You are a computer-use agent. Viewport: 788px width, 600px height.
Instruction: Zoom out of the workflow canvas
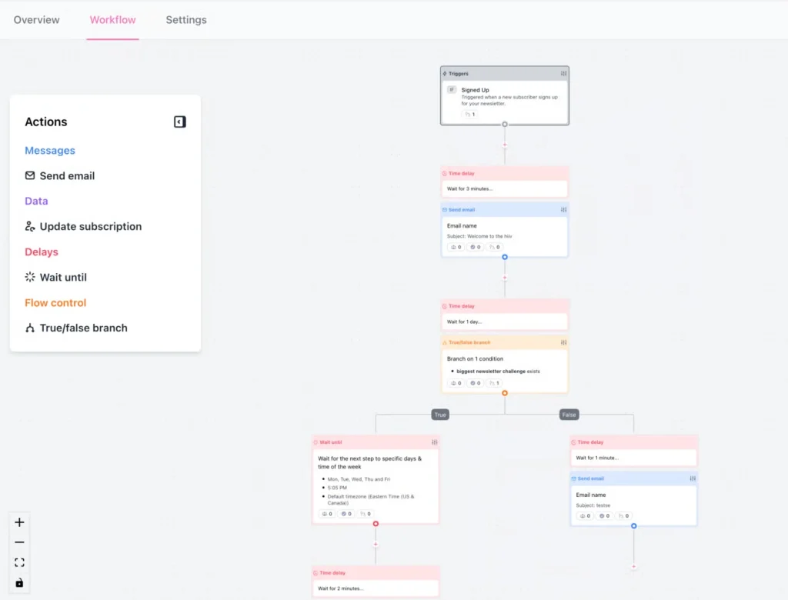19,542
